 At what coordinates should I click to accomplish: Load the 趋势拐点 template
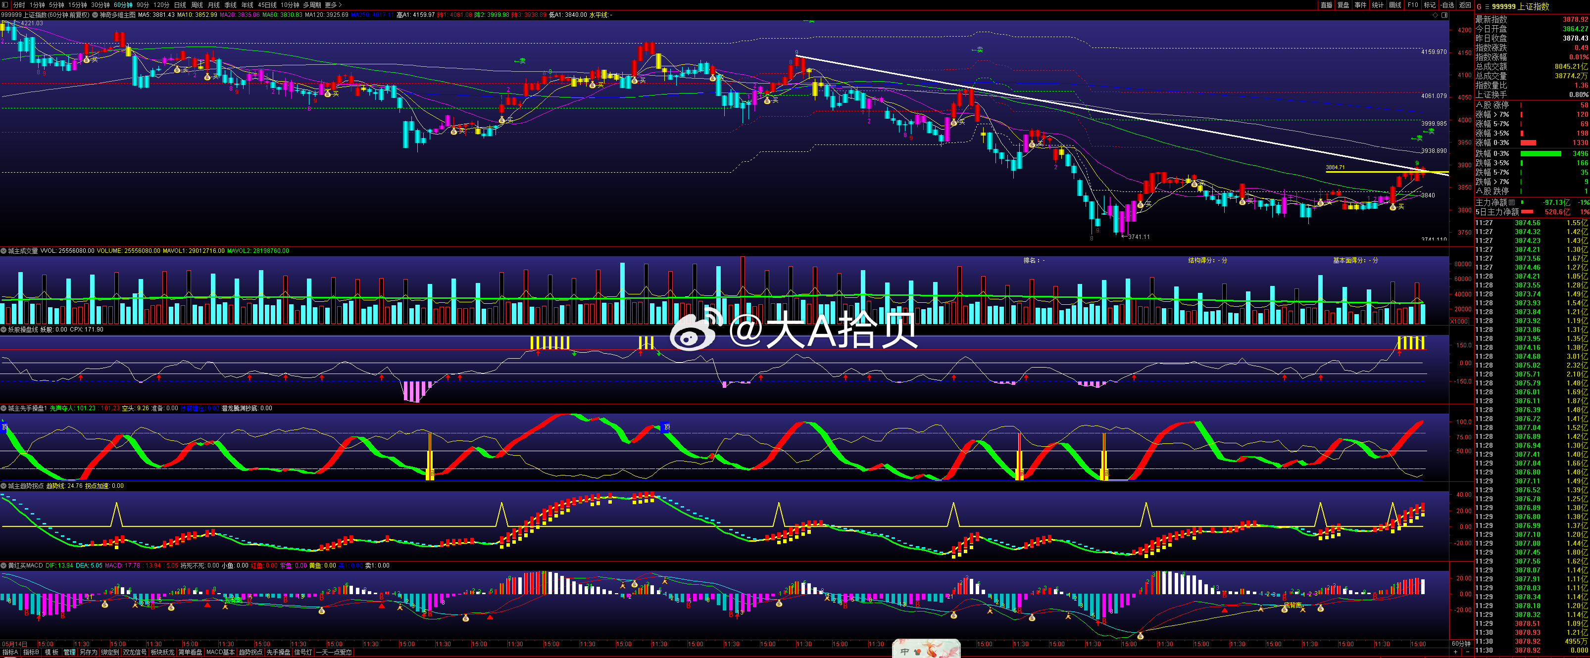point(250,652)
